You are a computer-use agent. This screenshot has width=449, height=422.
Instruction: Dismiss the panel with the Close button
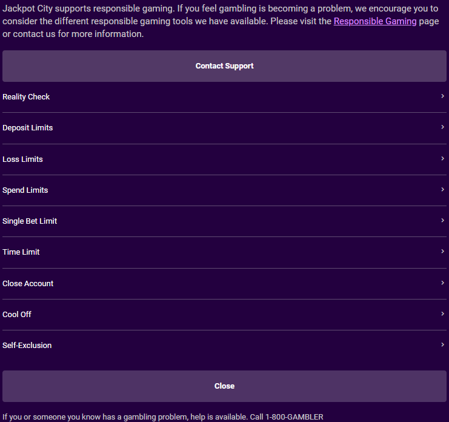tap(224, 386)
